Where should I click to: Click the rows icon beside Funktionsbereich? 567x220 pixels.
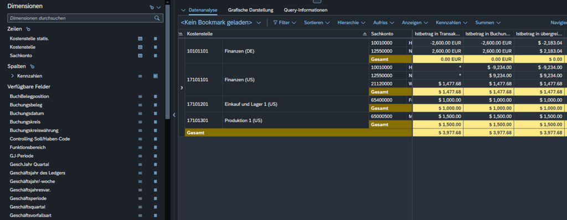tap(140, 147)
